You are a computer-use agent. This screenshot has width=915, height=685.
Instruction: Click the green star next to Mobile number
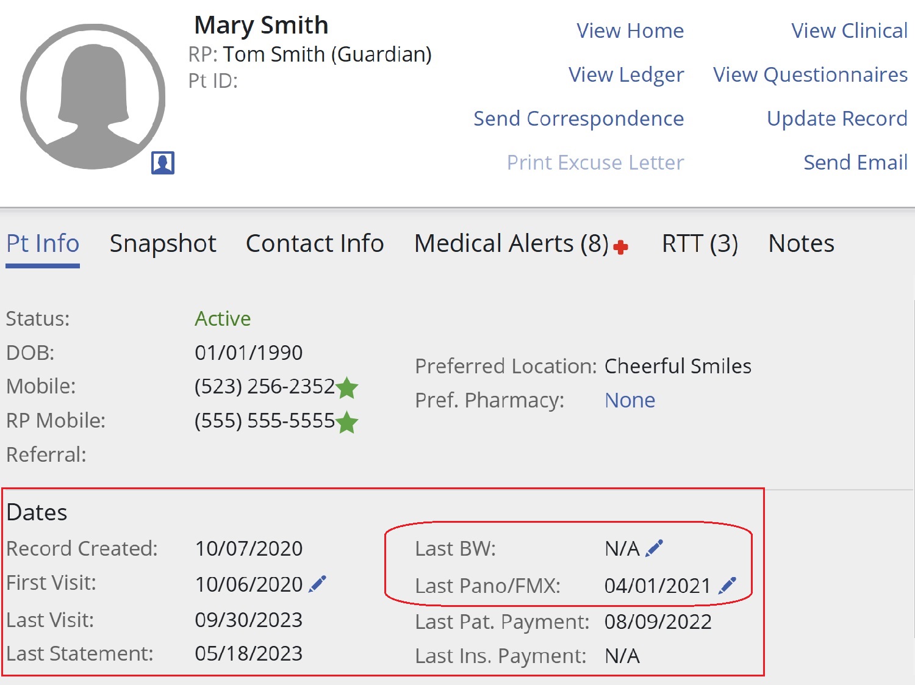[347, 387]
